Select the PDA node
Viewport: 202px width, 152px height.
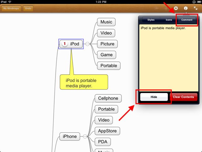[103, 142]
